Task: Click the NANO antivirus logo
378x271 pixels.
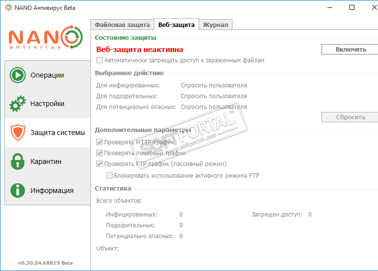Action: click(x=46, y=37)
